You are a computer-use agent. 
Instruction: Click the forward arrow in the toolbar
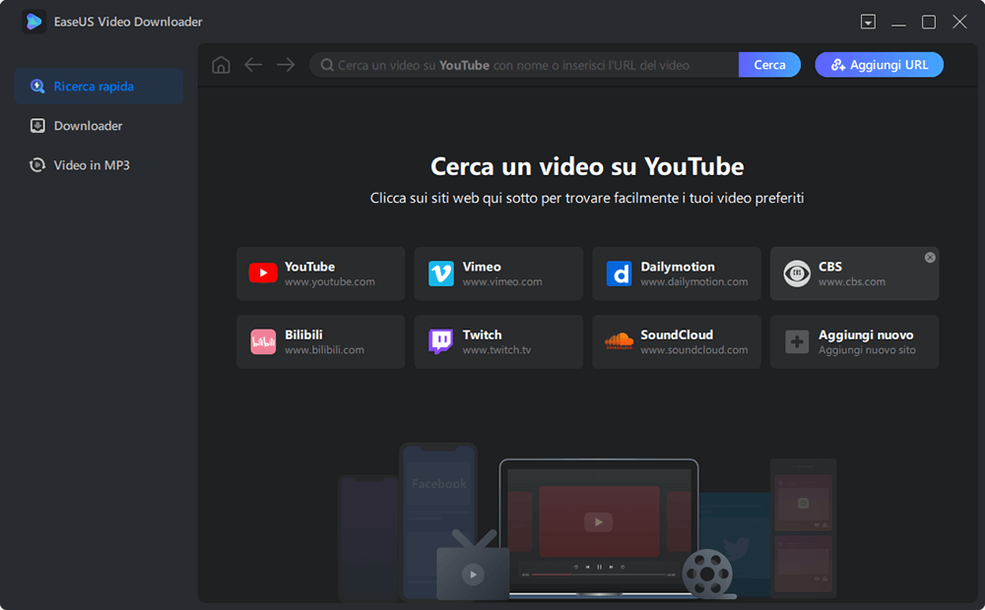[286, 64]
